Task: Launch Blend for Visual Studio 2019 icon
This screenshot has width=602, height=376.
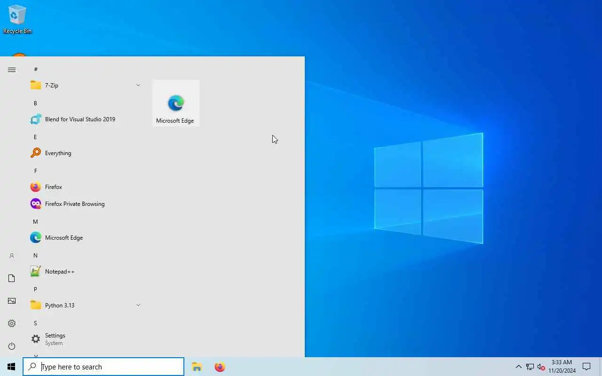Action: pos(36,119)
